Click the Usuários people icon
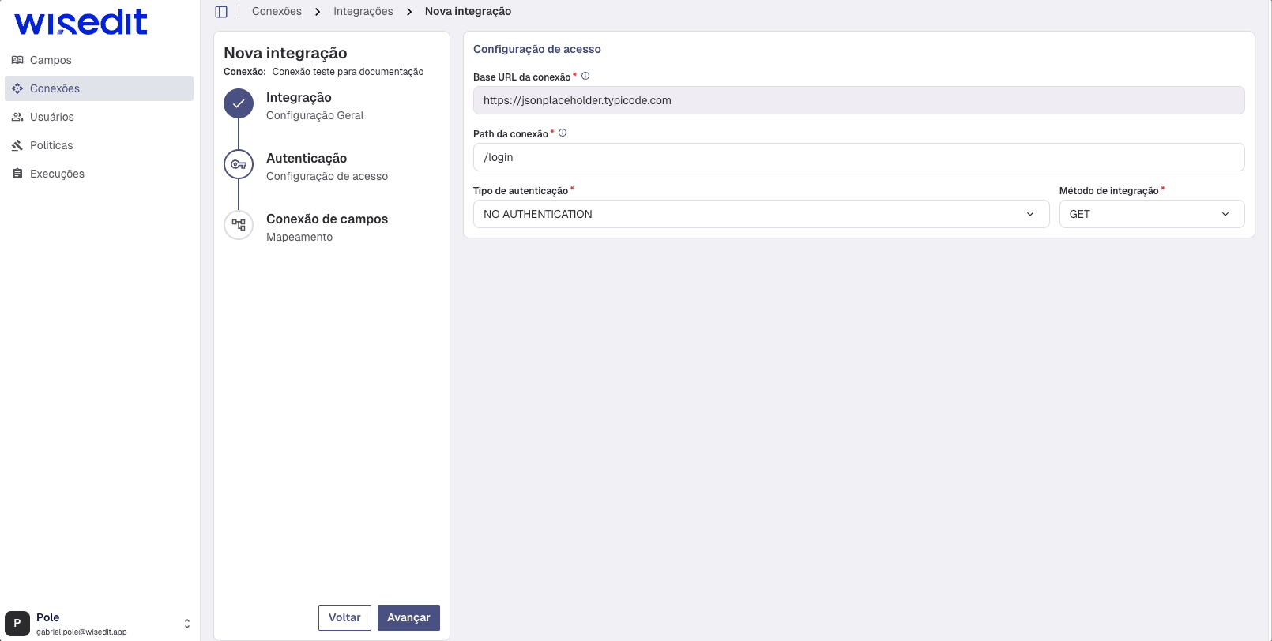The height and width of the screenshot is (641, 1272). coord(17,117)
